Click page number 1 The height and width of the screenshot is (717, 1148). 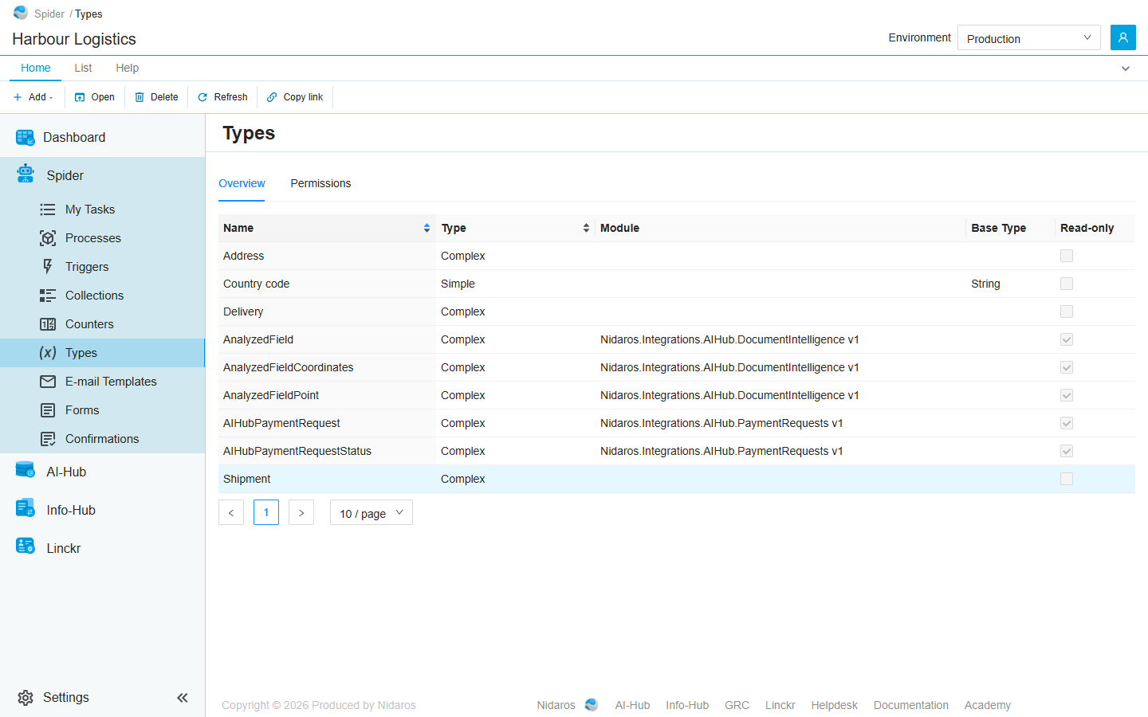coord(266,512)
